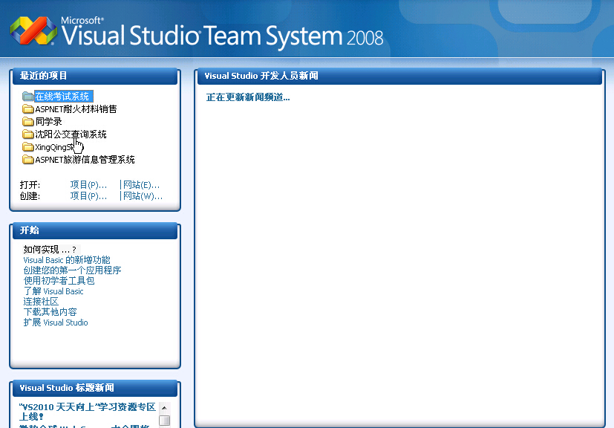The image size is (614, 428).
Task: Click 项目(P)... in the 创建 row
Action: pyautogui.click(x=88, y=196)
